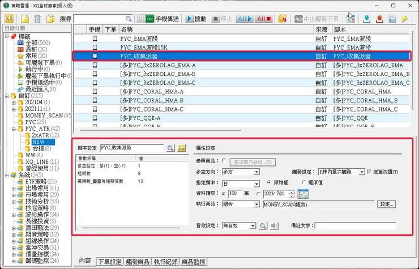This screenshot has width=419, height=269.
Task: Click the yellow lightning bolt icon
Action: click(x=405, y=19)
